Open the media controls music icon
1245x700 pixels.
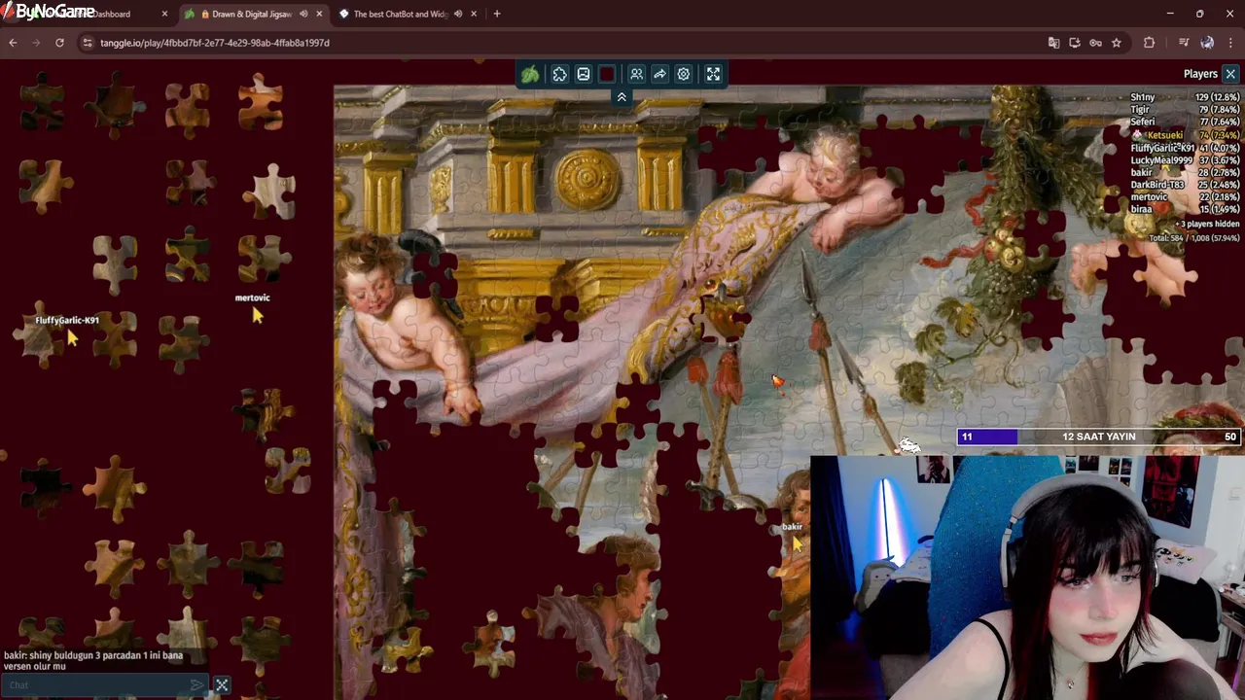coord(1184,43)
